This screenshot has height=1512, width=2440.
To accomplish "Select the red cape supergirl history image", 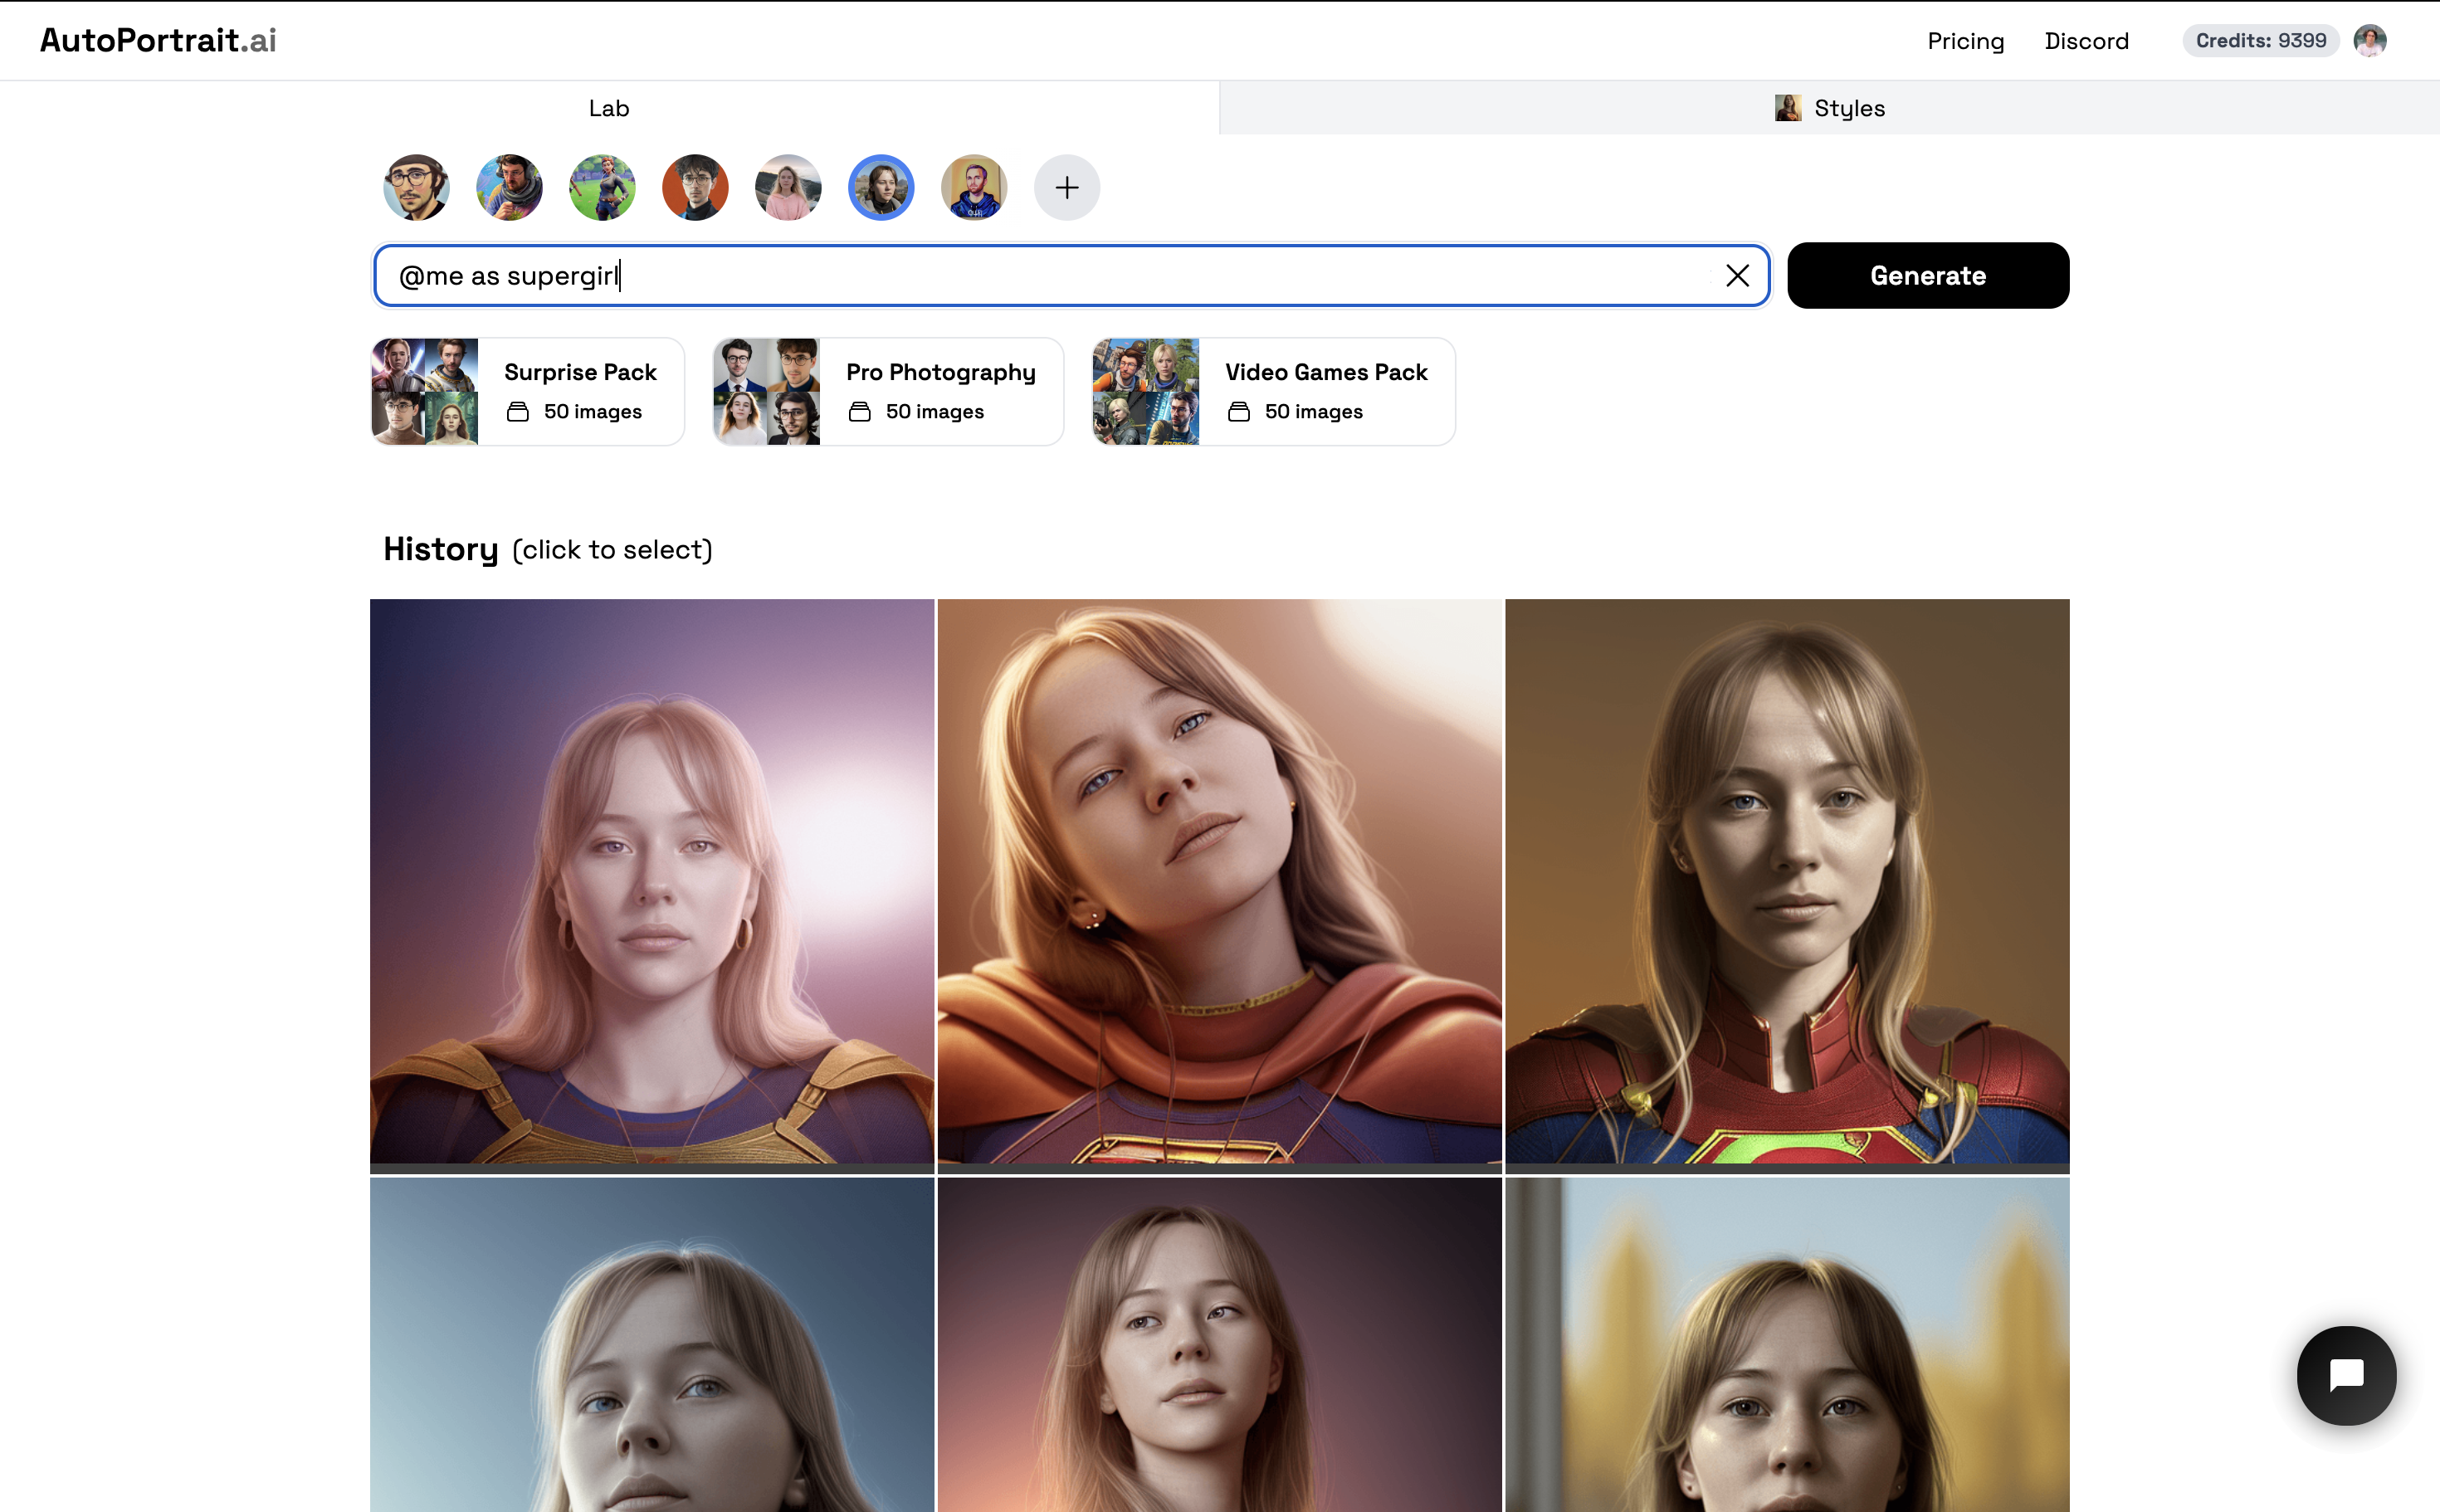I will tap(1219, 881).
